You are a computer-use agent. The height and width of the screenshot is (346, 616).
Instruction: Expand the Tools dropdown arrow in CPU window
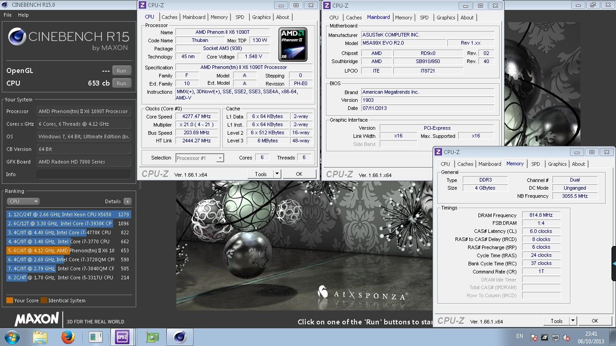click(277, 174)
